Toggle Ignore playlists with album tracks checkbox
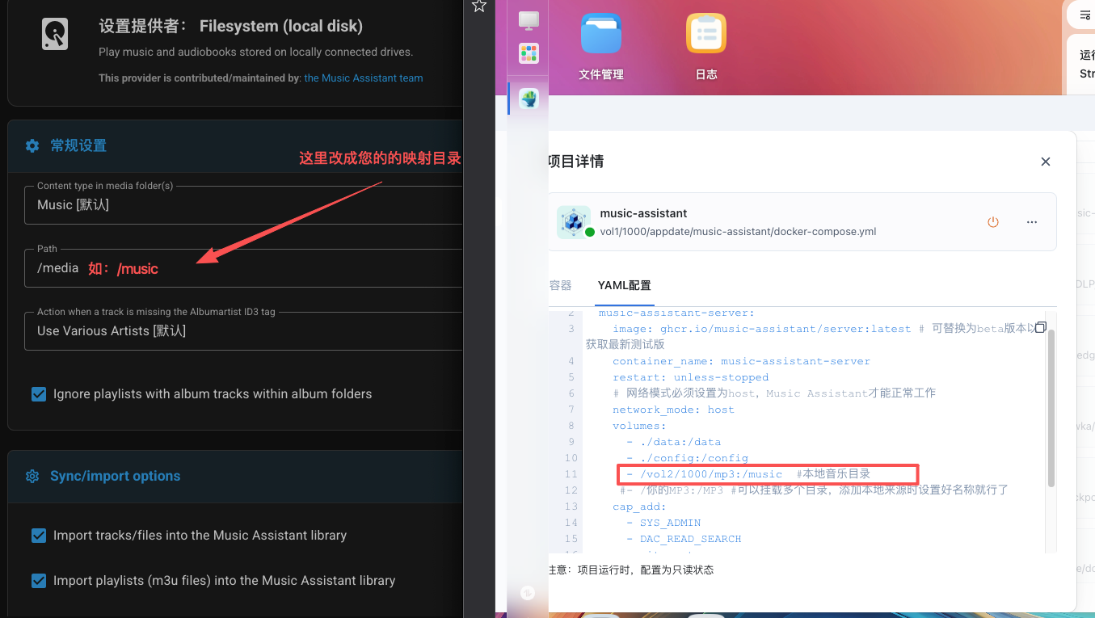Image resolution: width=1095 pixels, height=618 pixels. click(x=38, y=394)
